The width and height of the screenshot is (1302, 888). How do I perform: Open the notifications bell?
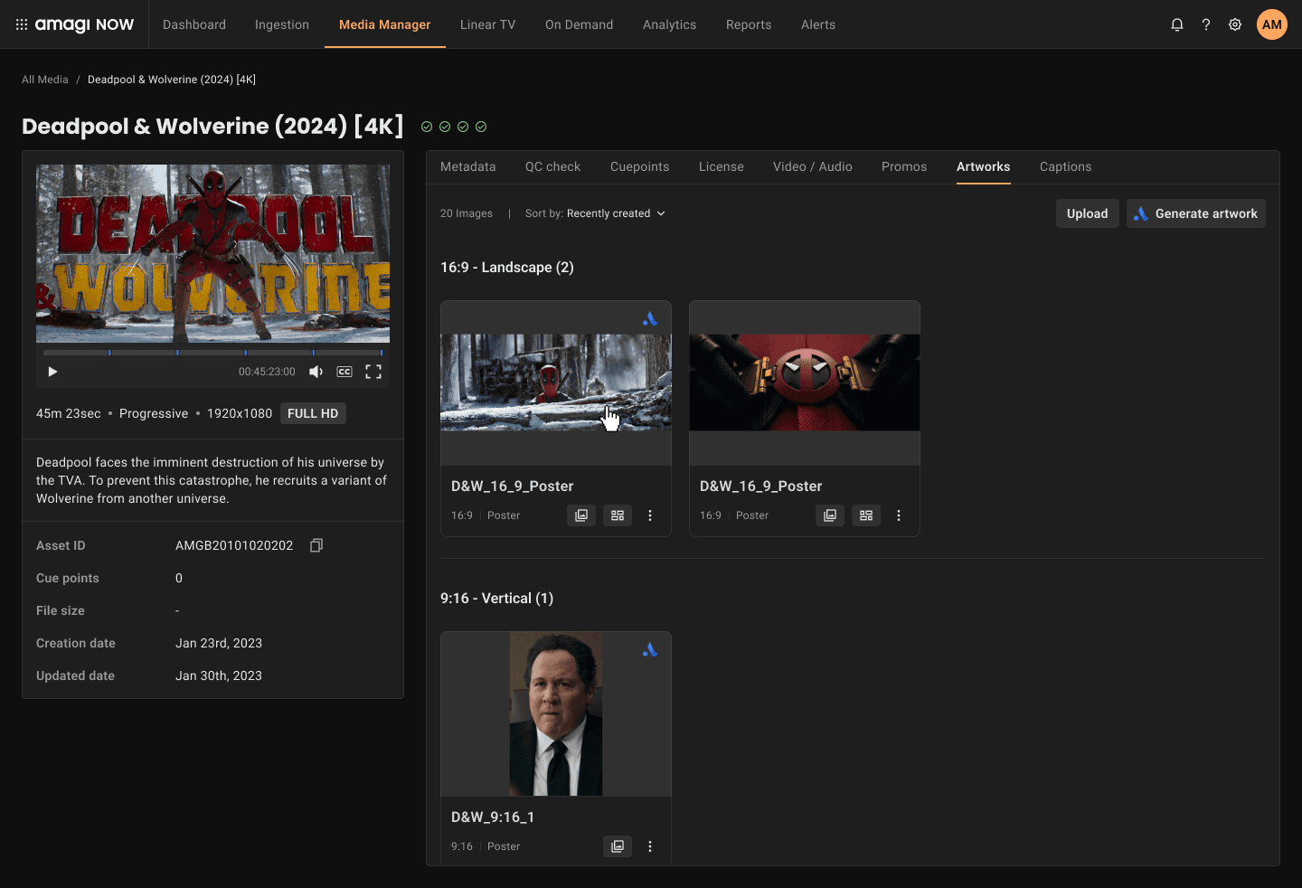coord(1176,24)
